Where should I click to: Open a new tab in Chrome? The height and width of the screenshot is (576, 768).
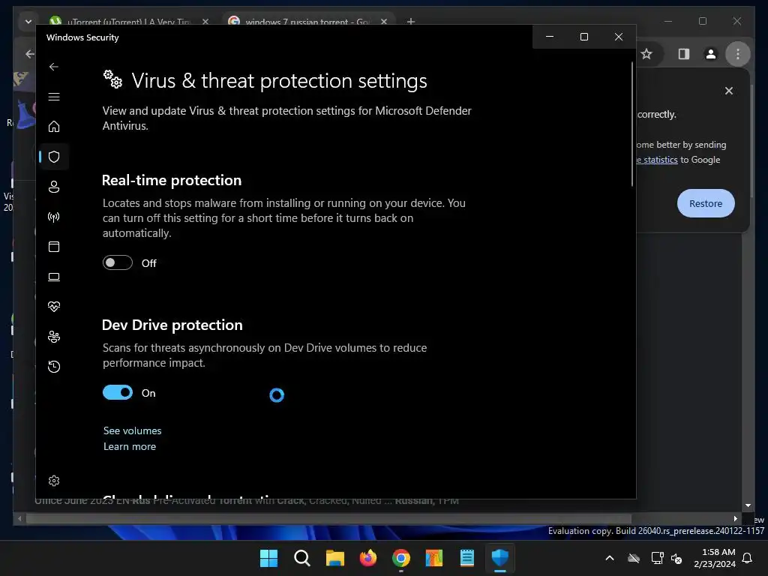pyautogui.click(x=411, y=21)
